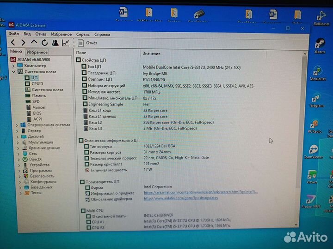
Task: Select the Кэш L3 row
Action: 140,128
